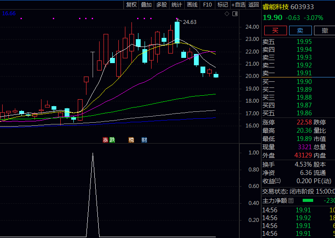Click the 撤 cancel order button
The image size is (335, 238).
click(x=325, y=30)
